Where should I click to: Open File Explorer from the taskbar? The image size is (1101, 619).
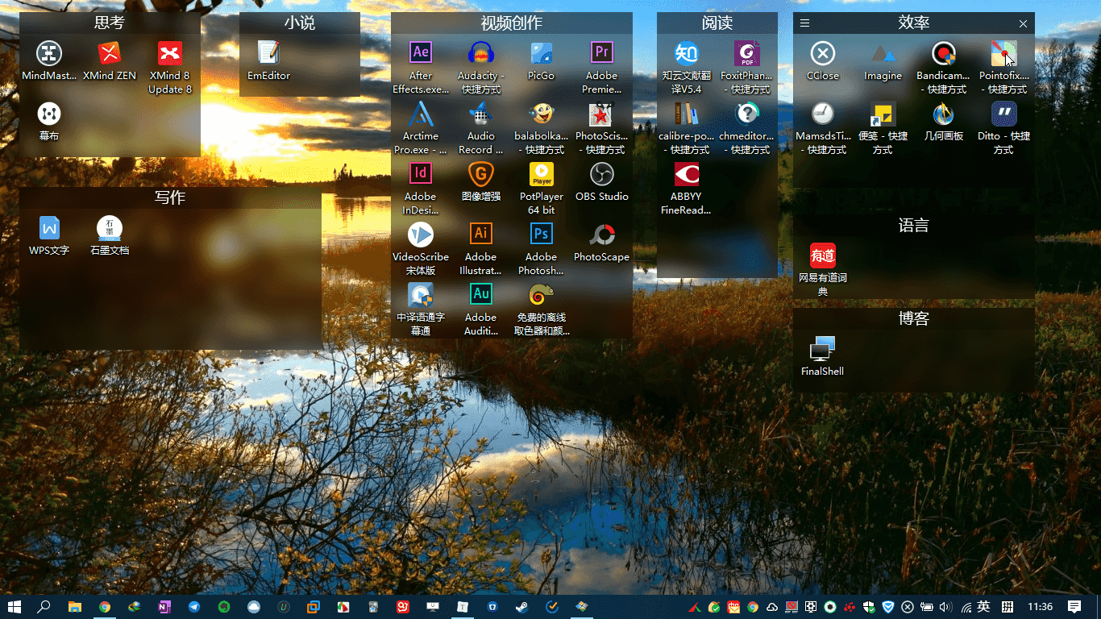coord(74,607)
